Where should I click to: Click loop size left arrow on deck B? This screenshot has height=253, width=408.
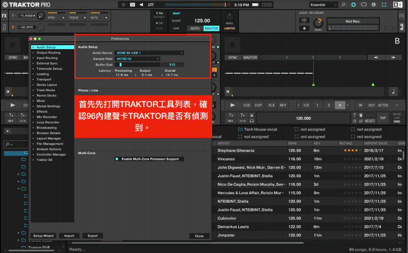(x=298, y=105)
